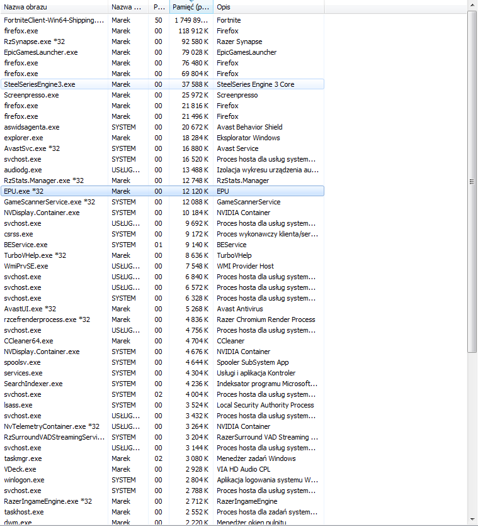The image size is (478, 527).
Task: Select svchost.exe with 16 520 K memory
Action: pyautogui.click(x=162, y=159)
